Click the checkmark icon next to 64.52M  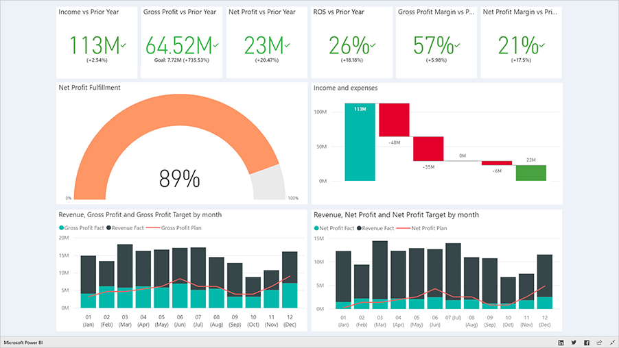[215, 45]
